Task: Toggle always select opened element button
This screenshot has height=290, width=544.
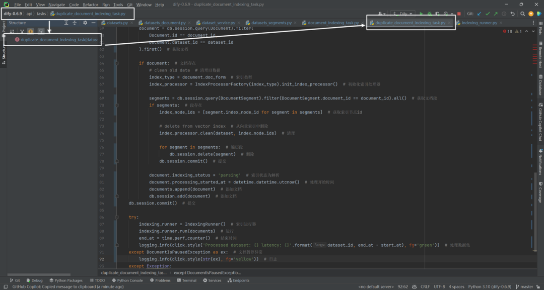Action: 41,32
